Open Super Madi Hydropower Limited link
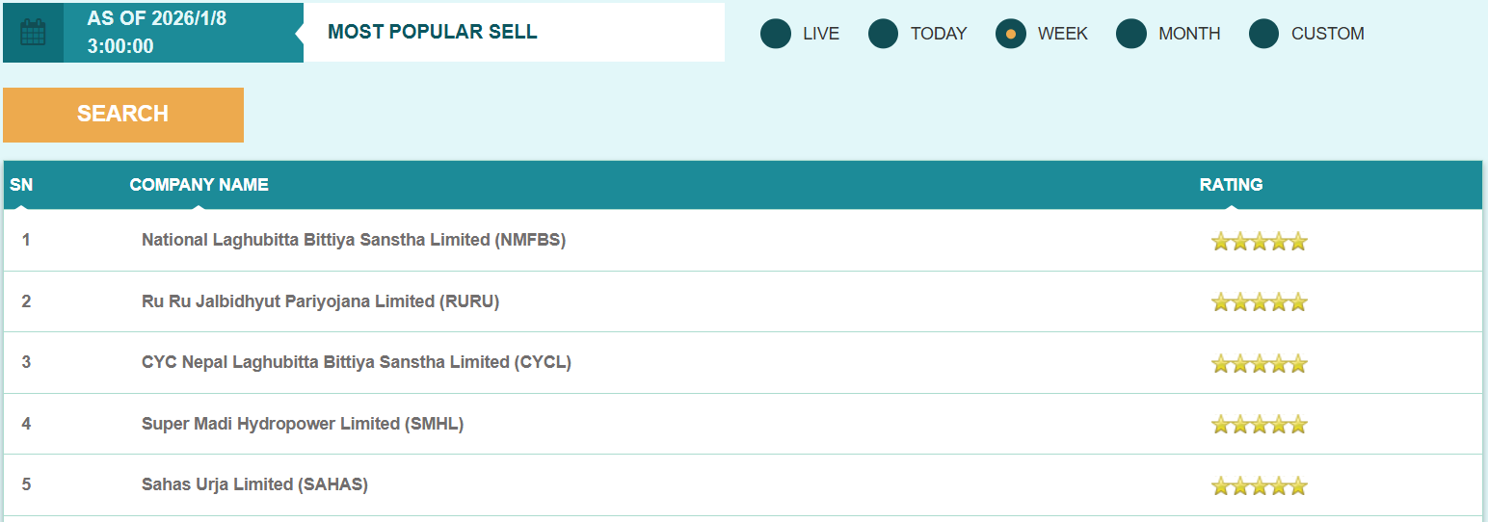Viewport: 1488px width, 522px height. coord(302,424)
